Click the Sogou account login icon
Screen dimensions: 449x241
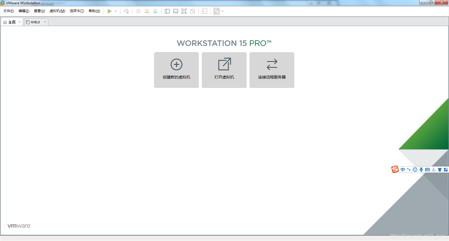pyautogui.click(x=434, y=170)
